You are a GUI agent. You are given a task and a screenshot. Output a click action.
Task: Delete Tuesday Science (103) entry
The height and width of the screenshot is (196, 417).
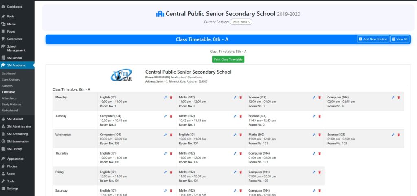(320, 116)
